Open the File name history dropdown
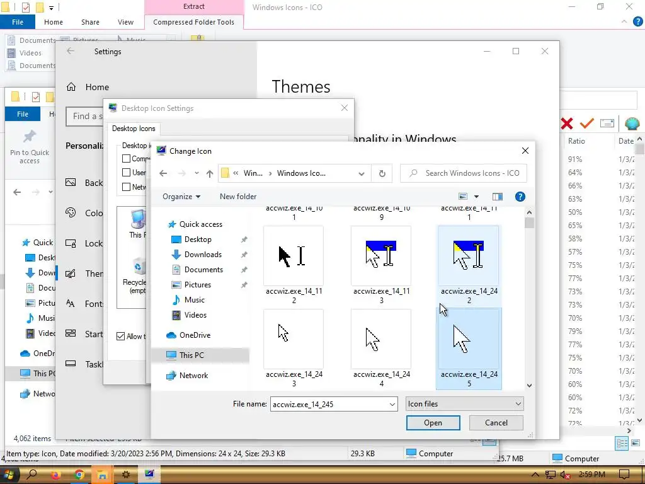The image size is (645, 484). pyautogui.click(x=392, y=405)
